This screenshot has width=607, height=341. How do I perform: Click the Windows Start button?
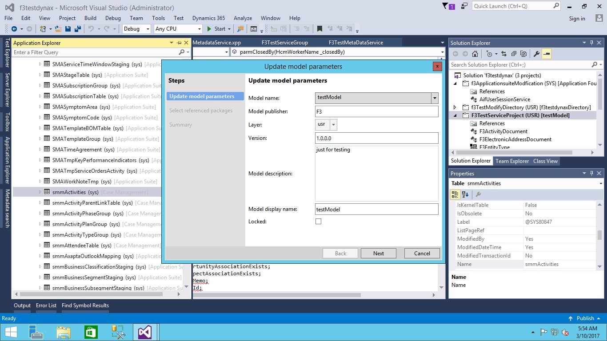11,332
